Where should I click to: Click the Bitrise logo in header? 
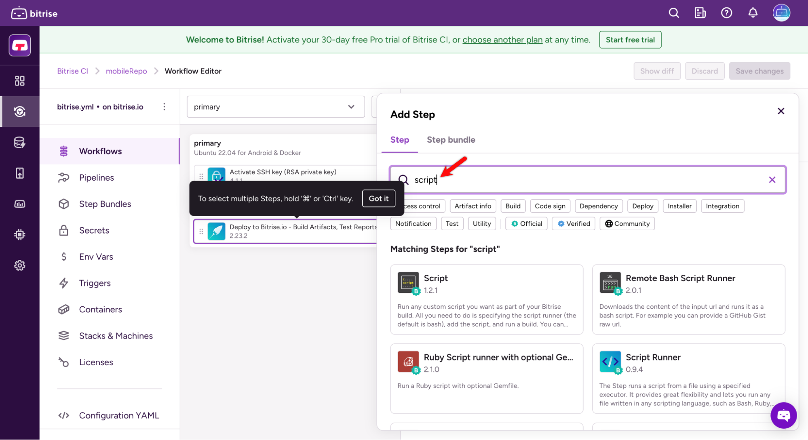(x=34, y=13)
